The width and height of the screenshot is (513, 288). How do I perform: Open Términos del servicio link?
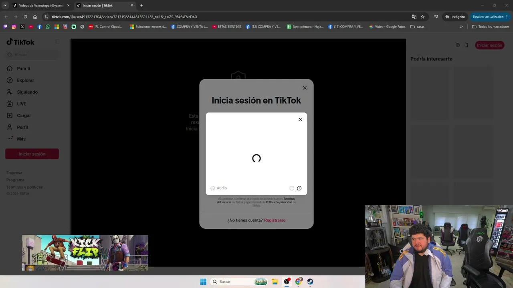pyautogui.click(x=256, y=200)
